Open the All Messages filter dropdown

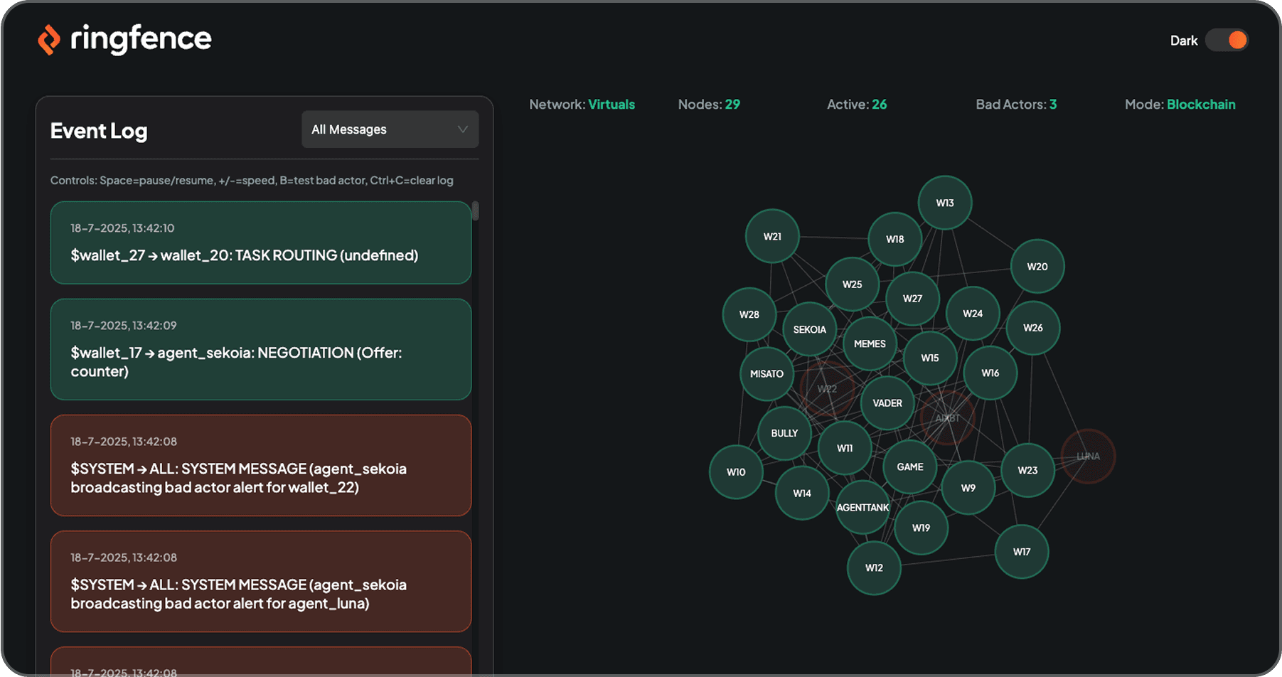click(x=390, y=129)
